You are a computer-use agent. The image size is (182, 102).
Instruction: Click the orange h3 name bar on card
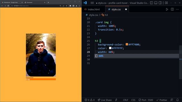[x=41, y=79]
